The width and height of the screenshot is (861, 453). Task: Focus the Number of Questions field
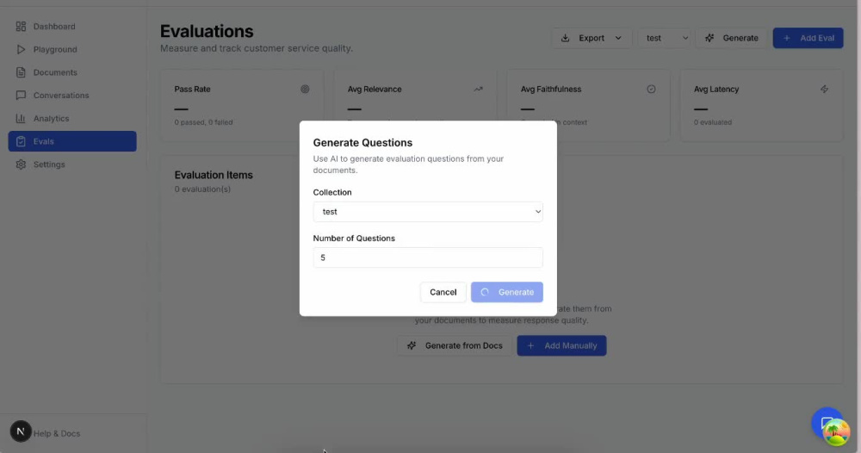pyautogui.click(x=428, y=258)
